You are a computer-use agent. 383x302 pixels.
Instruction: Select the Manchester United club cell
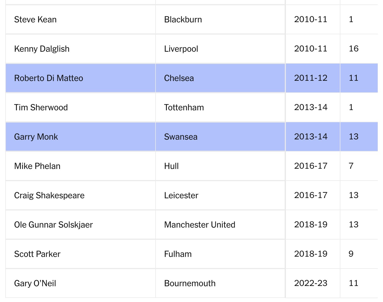tap(200, 225)
